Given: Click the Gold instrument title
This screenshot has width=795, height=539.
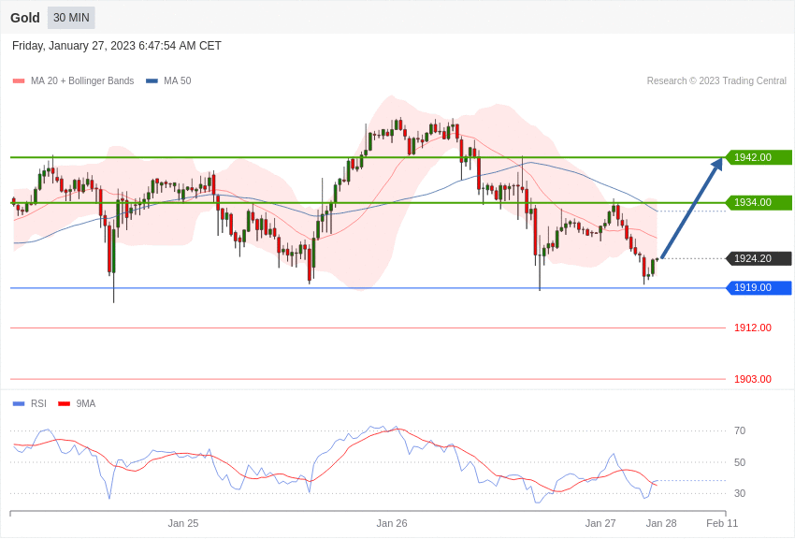Looking at the screenshot, I should [x=25, y=18].
